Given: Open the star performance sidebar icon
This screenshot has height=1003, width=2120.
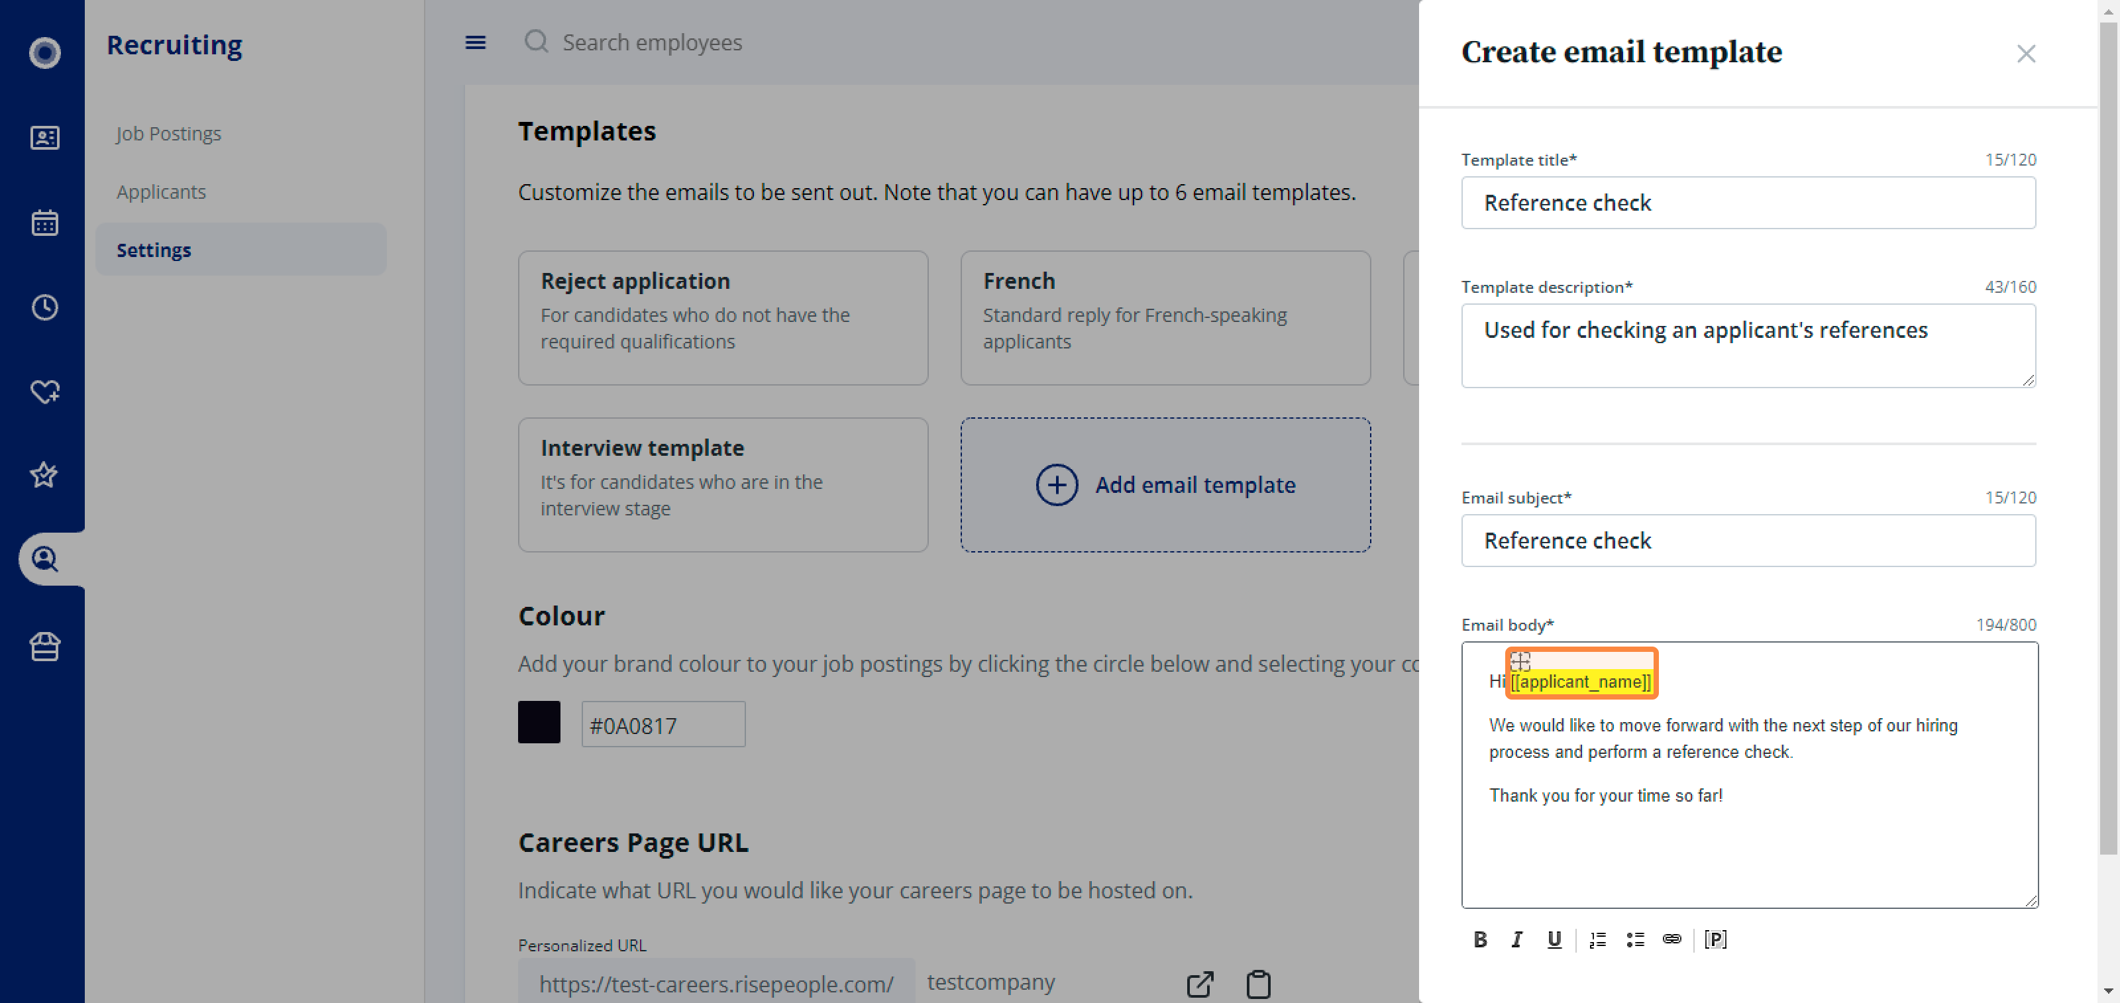Looking at the screenshot, I should (x=44, y=475).
